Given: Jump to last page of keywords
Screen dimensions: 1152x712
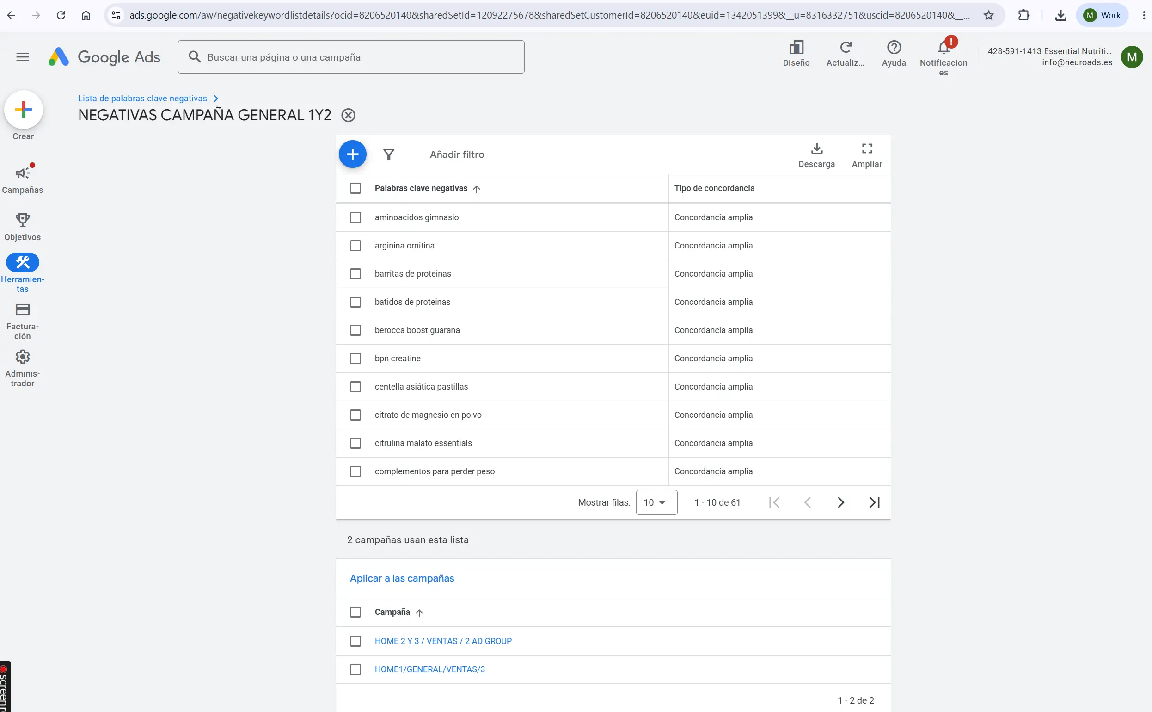Looking at the screenshot, I should pyautogui.click(x=874, y=502).
